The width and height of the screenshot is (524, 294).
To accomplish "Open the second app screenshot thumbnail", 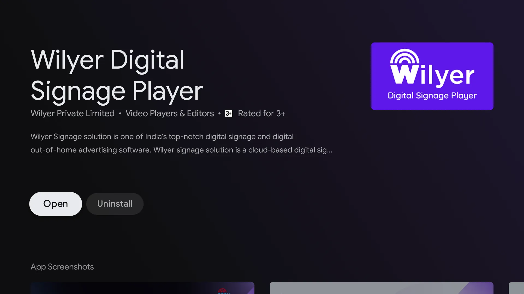I will click(382, 288).
